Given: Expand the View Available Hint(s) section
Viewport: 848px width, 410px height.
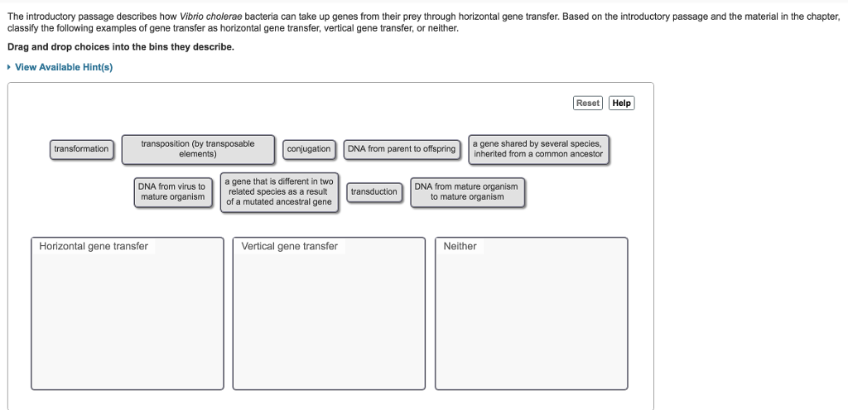Looking at the screenshot, I should pos(64,67).
